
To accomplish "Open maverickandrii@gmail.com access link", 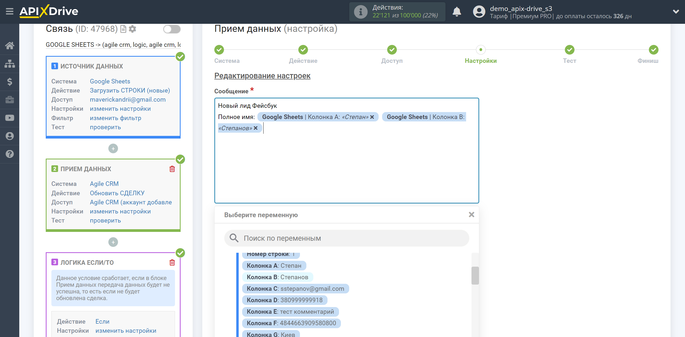I will pyautogui.click(x=128, y=99).
